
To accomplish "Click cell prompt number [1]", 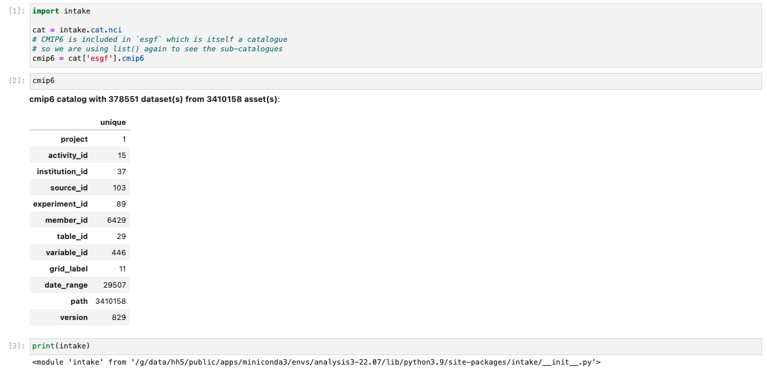I will 17,11.
